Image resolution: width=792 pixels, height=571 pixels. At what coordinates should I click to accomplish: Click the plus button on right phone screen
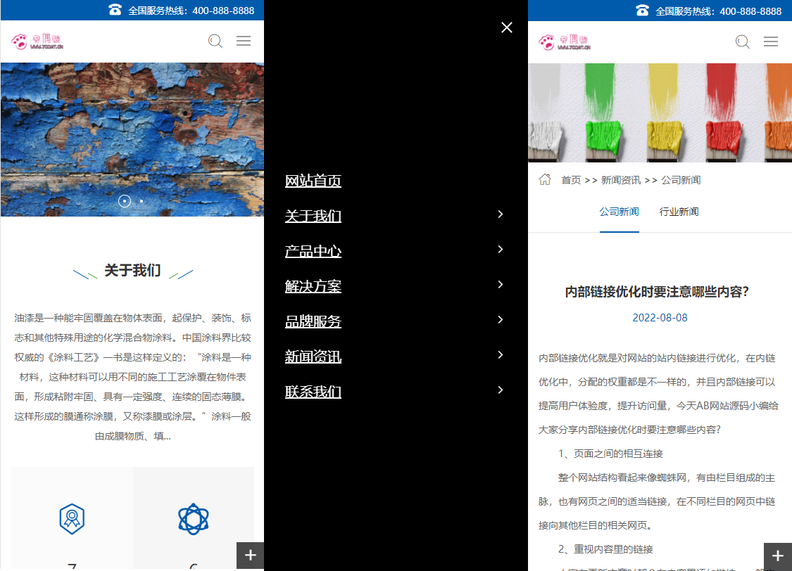tap(778, 556)
